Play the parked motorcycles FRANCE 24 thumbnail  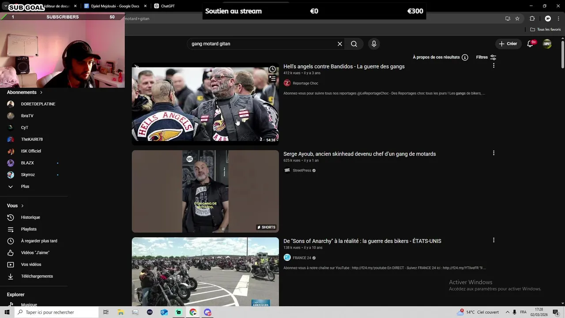tap(205, 272)
